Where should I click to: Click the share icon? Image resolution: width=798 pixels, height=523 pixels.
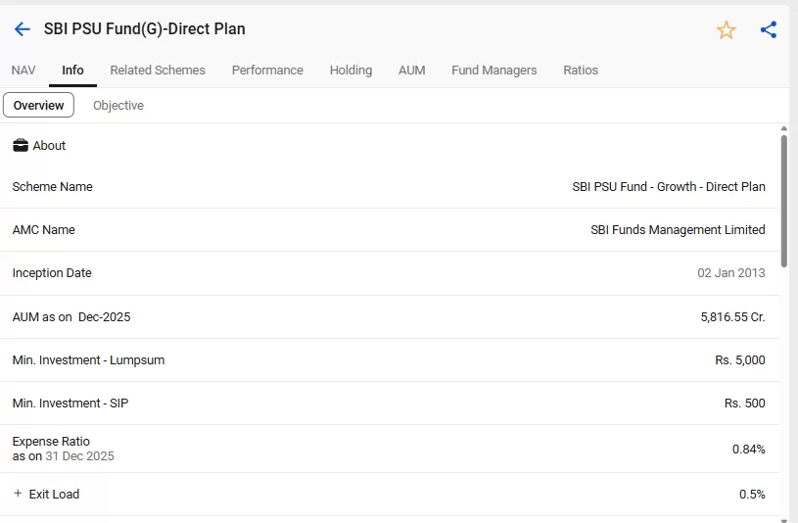click(769, 29)
